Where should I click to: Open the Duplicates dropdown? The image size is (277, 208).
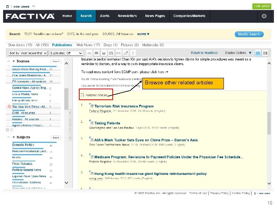(x=66, y=53)
